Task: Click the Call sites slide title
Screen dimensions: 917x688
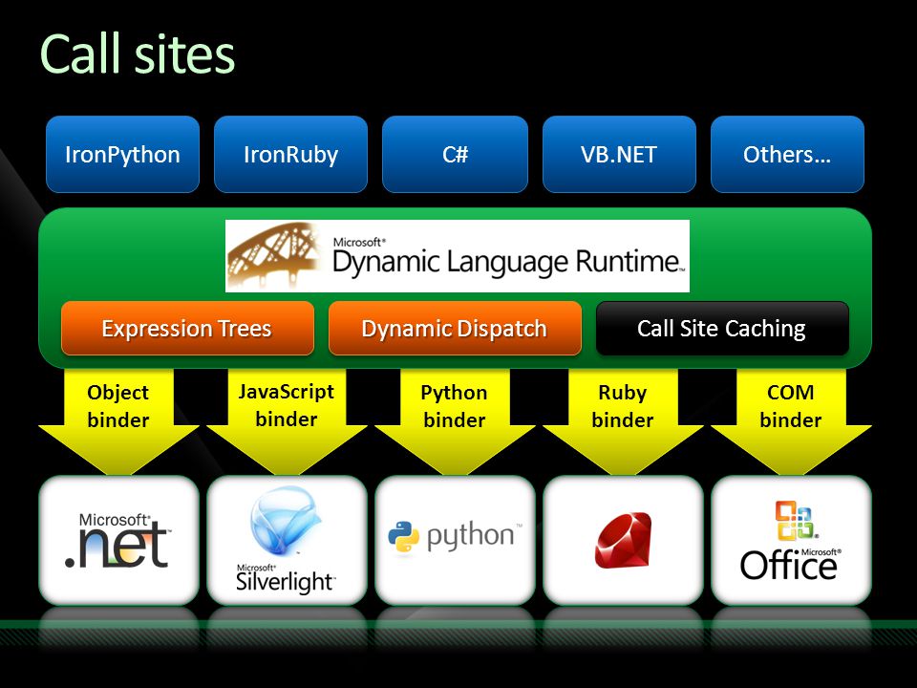Action: pyautogui.click(x=138, y=54)
